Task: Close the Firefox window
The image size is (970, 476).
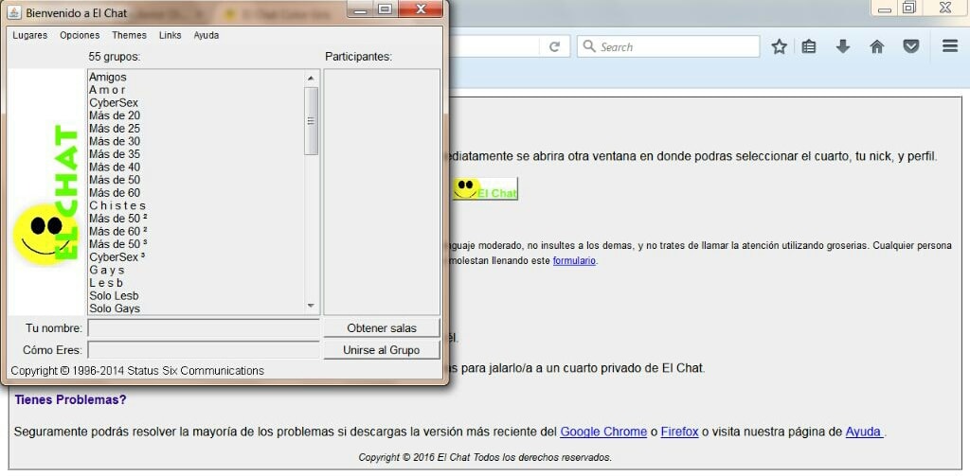Action: click(945, 8)
